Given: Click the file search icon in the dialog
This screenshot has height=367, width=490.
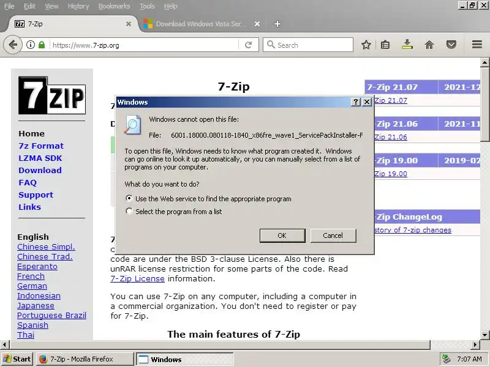Looking at the screenshot, I should (132, 125).
